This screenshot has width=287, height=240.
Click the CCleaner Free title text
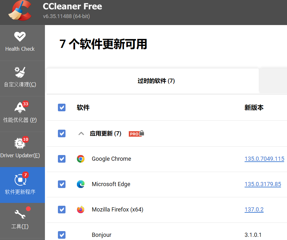point(72,6)
